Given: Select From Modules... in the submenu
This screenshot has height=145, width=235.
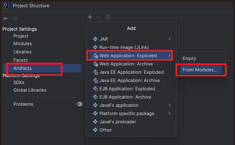Looking at the screenshot, I should pyautogui.click(x=201, y=70).
